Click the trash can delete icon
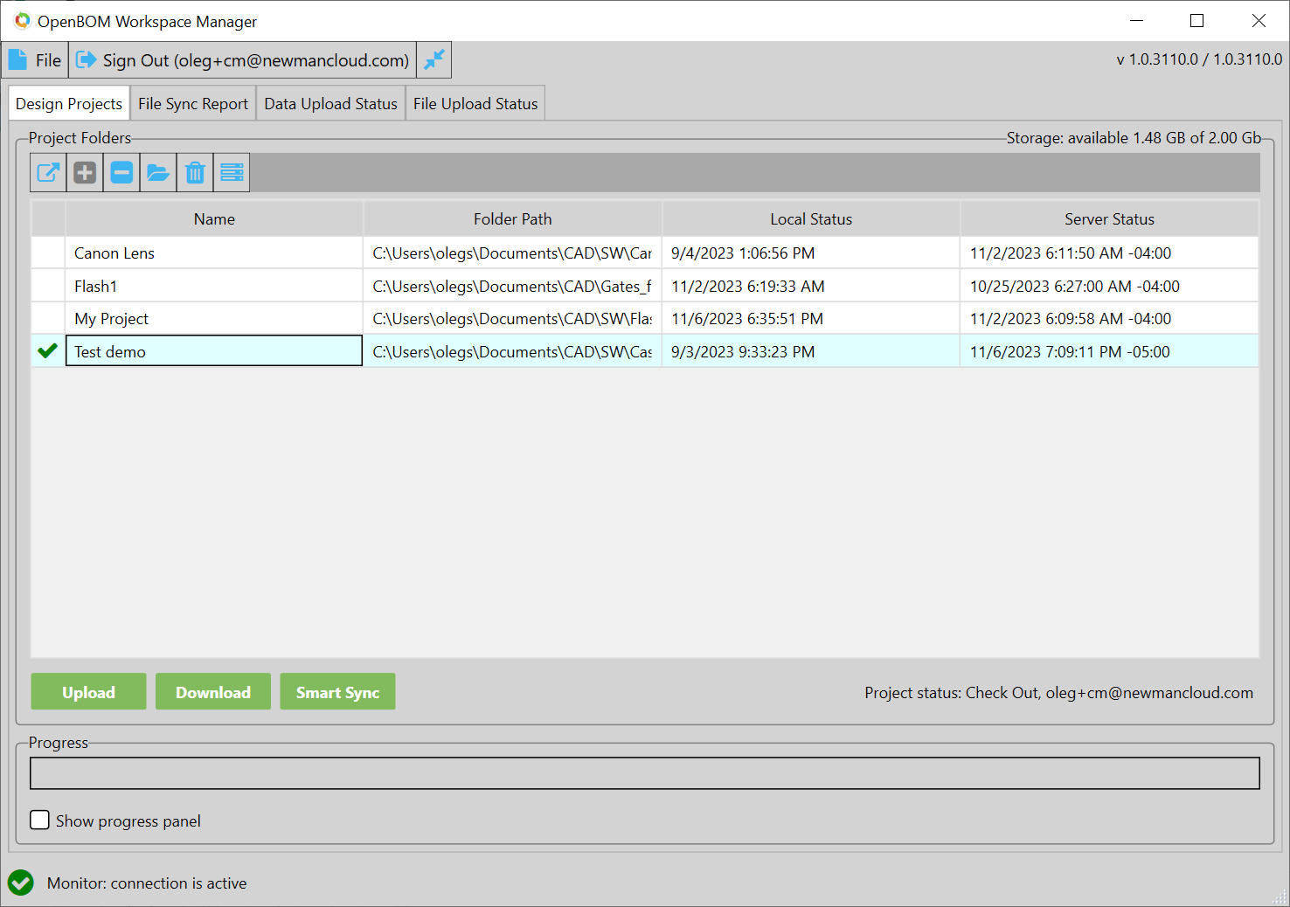The height and width of the screenshot is (907, 1290). (195, 173)
